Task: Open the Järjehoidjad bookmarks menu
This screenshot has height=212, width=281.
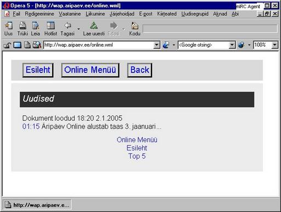Action: click(122, 14)
